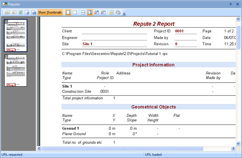Toggle Show Thumbnails button
The image size is (242, 158).
click(x=50, y=12)
